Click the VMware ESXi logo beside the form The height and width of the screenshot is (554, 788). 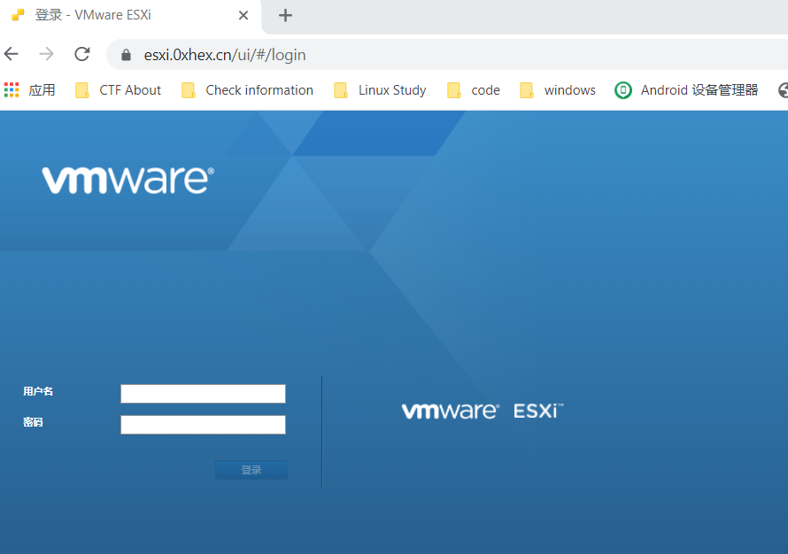tap(482, 412)
